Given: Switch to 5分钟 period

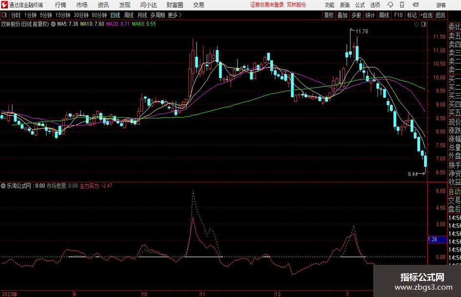Looking at the screenshot, I should point(46,15).
